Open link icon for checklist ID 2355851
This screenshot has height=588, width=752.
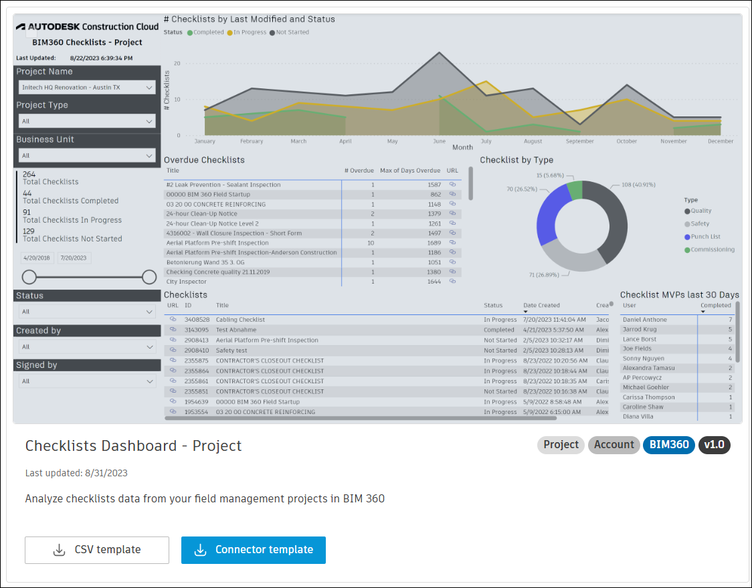point(173,391)
